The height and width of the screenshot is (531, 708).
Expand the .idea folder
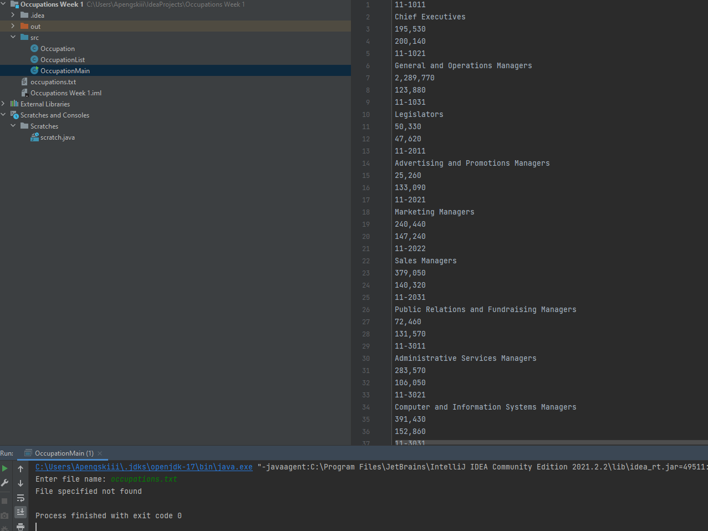coord(13,15)
